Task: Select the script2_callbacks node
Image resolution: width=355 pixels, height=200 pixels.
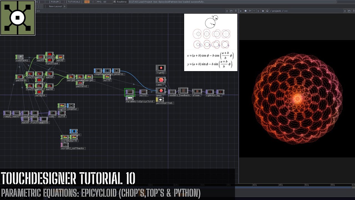Action: click(x=65, y=145)
